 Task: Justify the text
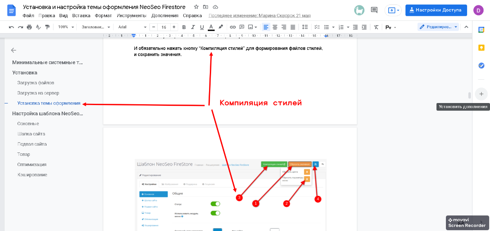[293, 27]
